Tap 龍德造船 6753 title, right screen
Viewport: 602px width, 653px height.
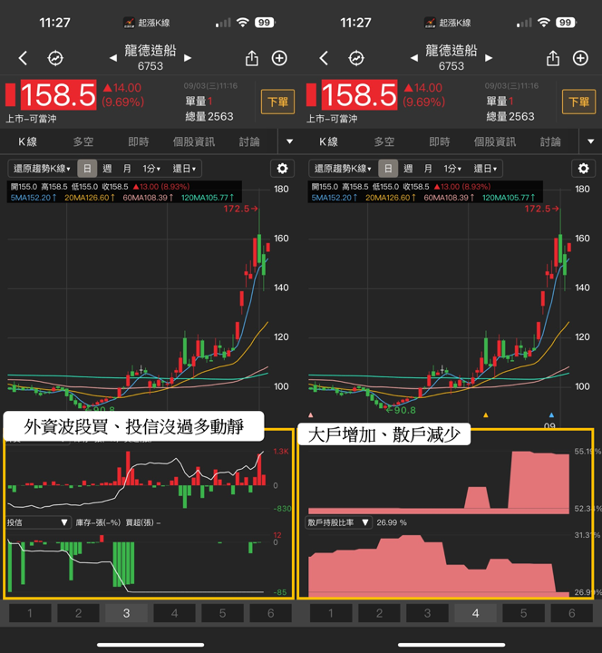click(x=451, y=58)
